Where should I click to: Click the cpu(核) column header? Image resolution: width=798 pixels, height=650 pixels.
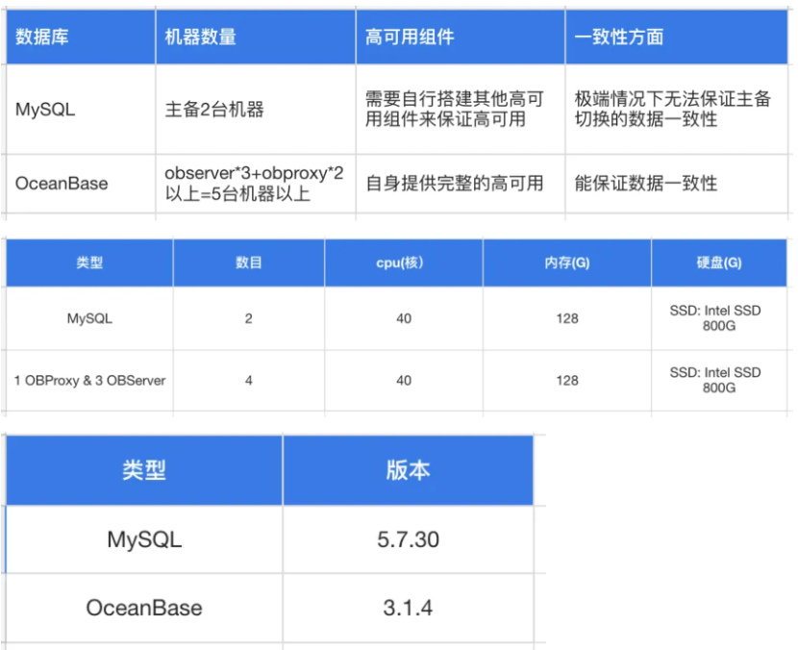coord(404,262)
